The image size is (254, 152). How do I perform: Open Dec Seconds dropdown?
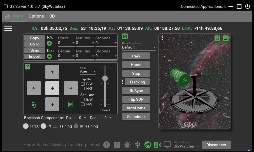(106, 56)
